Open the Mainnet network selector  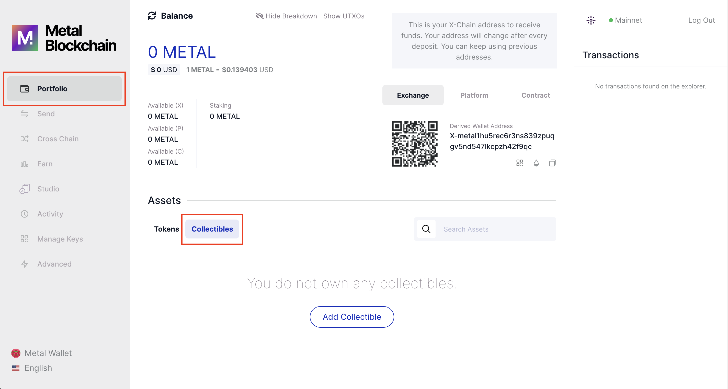tap(625, 20)
